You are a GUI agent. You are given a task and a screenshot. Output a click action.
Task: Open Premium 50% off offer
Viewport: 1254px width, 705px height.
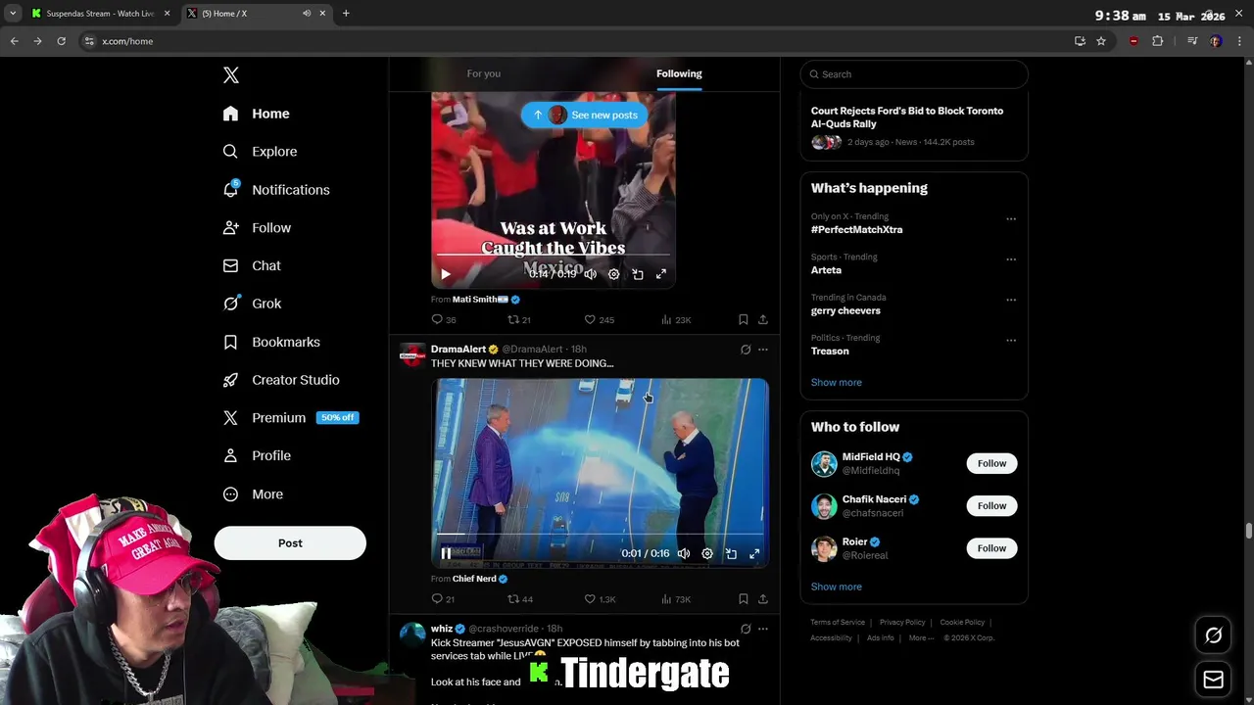coord(290,417)
